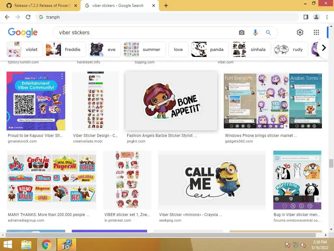Search by image camera icon
The image size is (334, 251).
pyautogui.click(x=242, y=32)
